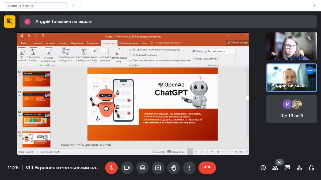Open options on Андрій Гачкевич tile
Image resolution: width=321 pixels, height=180 pixels.
[310, 70]
